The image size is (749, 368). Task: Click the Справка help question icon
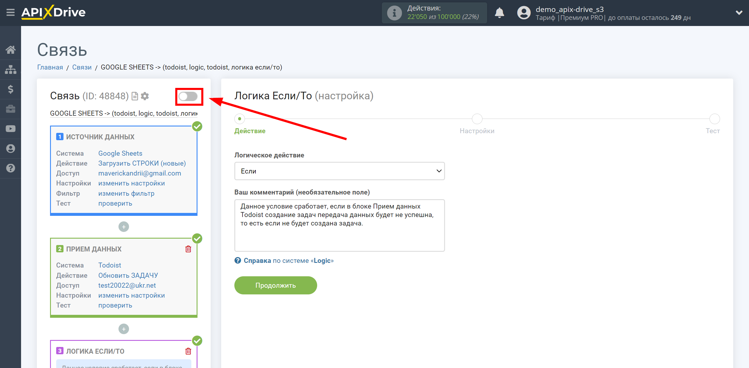click(x=238, y=261)
